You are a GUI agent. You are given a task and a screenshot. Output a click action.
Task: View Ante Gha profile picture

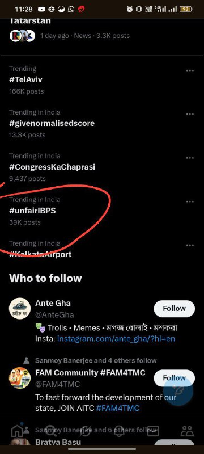click(x=20, y=309)
